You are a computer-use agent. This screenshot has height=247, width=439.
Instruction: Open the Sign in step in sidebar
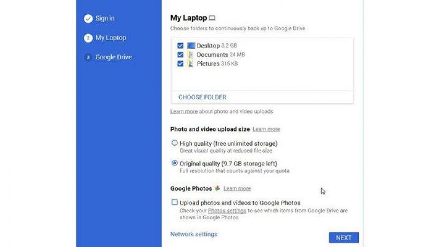[105, 19]
